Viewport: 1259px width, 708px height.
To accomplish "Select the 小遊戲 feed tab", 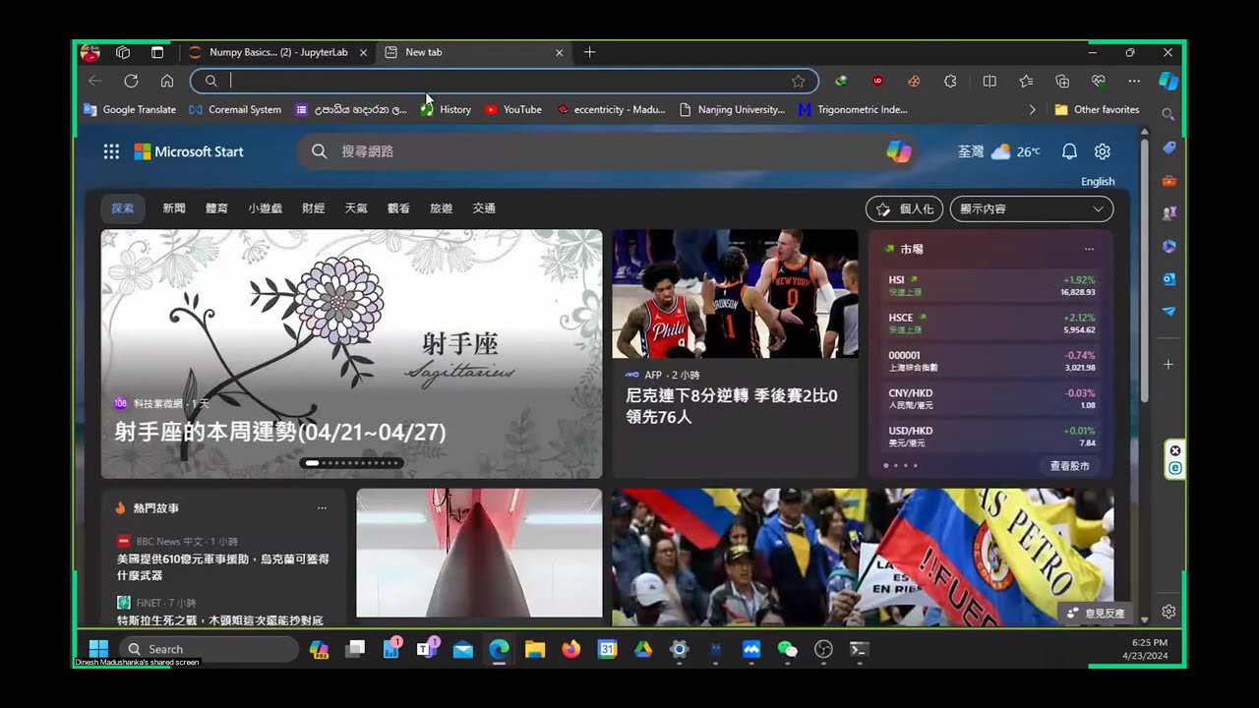I will (265, 208).
